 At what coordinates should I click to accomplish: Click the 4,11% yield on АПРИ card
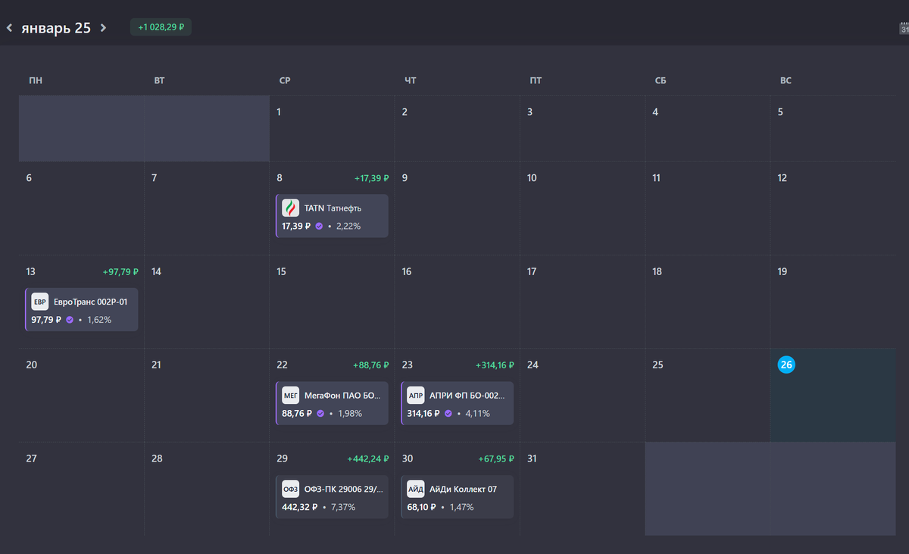point(478,413)
